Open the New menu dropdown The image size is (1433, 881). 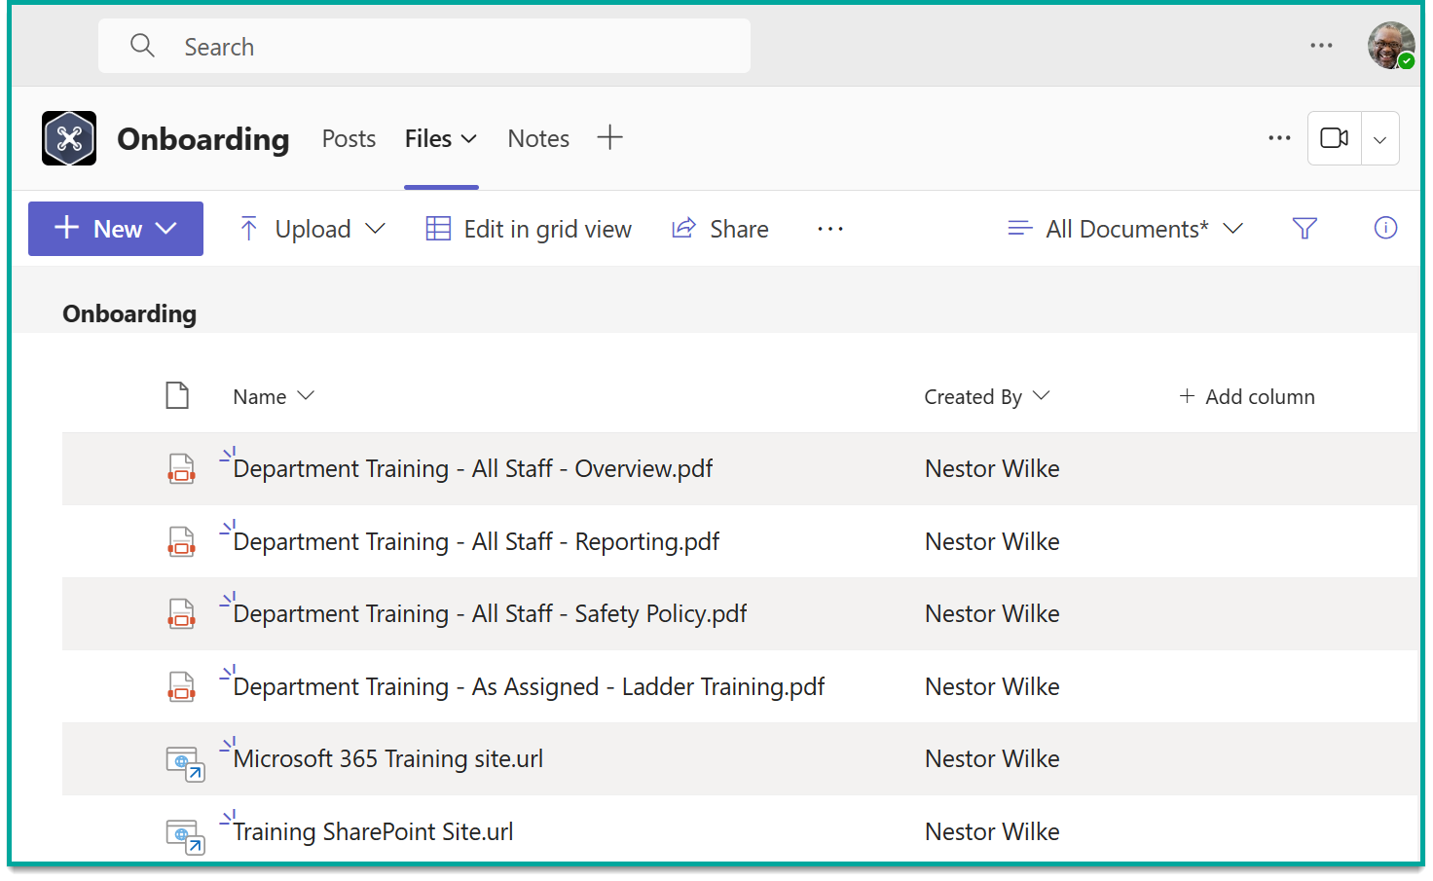pos(166,228)
